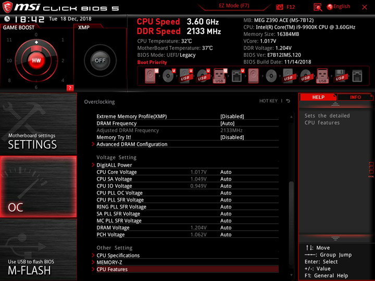Set SA PLL SFR Voltage Auto value

pyautogui.click(x=226, y=214)
